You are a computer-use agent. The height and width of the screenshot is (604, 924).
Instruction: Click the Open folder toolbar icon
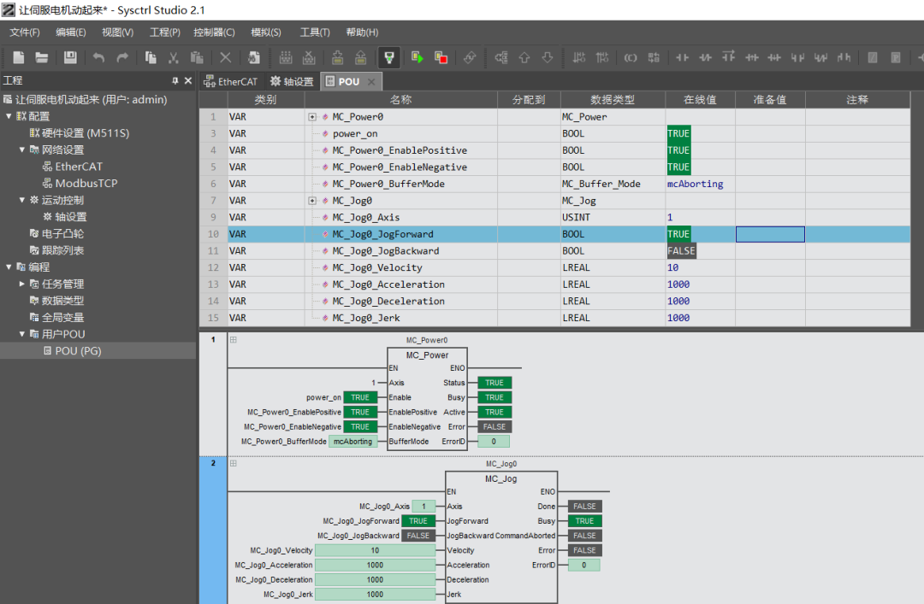[x=41, y=57]
